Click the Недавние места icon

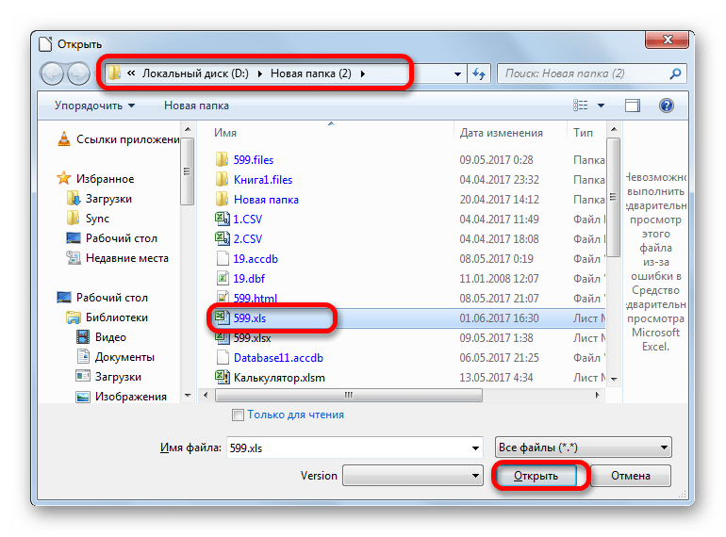[x=74, y=257]
